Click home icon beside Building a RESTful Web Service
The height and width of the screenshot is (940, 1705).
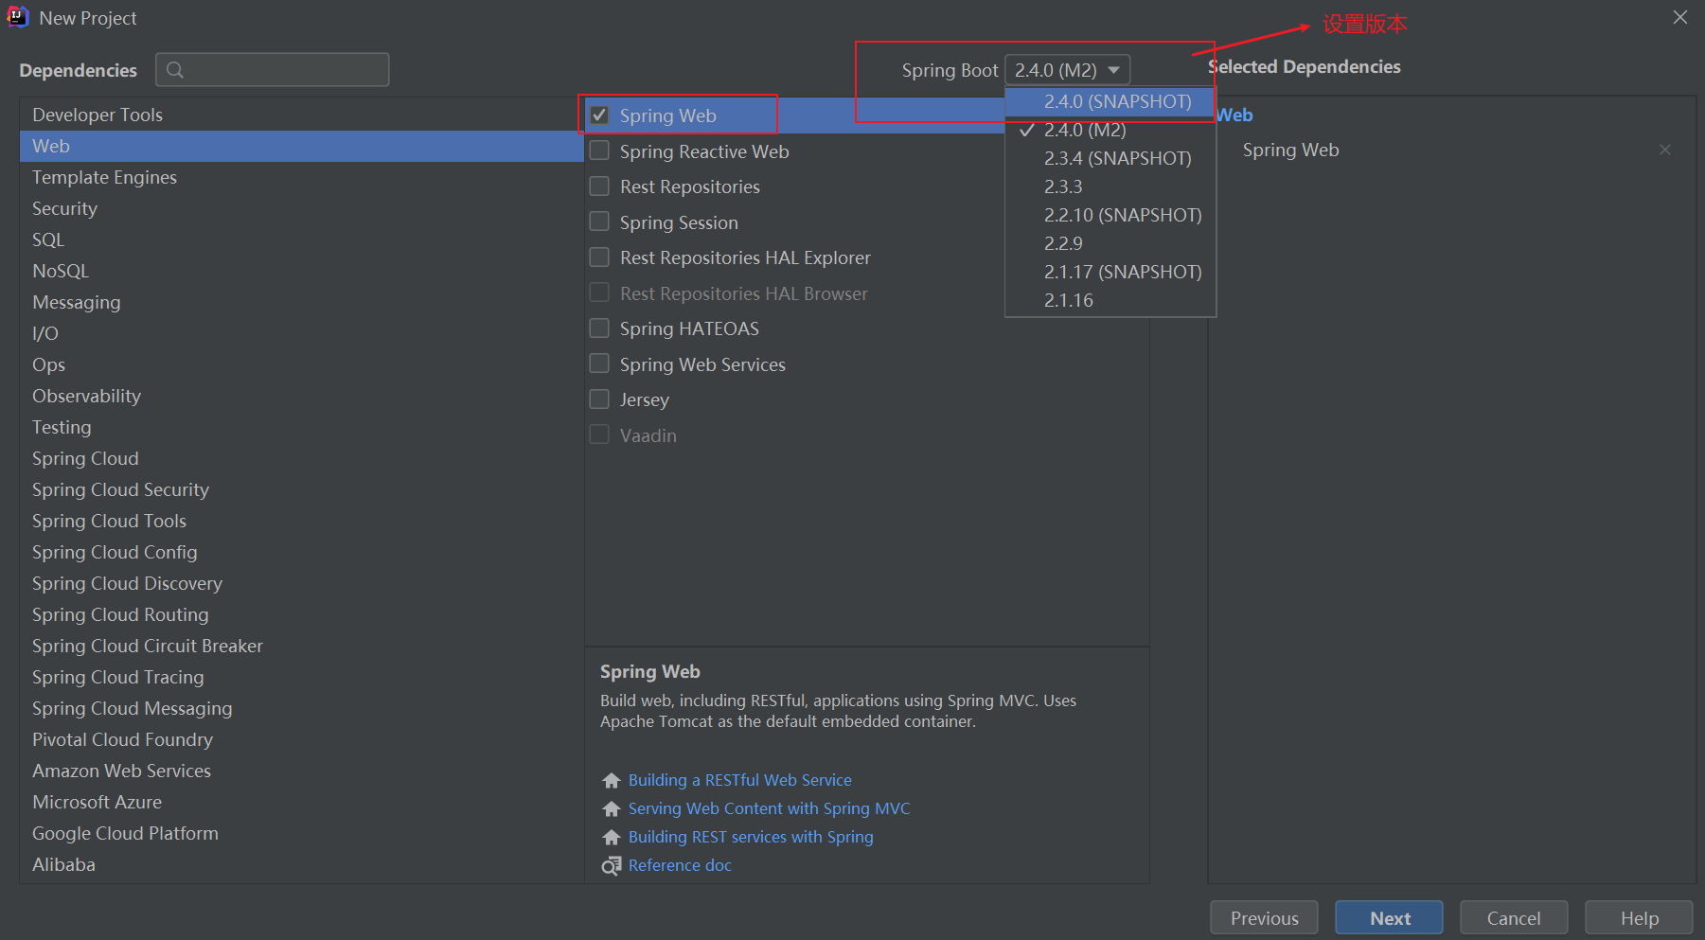[612, 781]
